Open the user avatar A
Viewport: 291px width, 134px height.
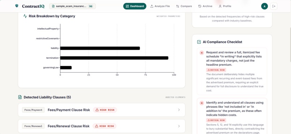pyautogui.click(x=264, y=6)
